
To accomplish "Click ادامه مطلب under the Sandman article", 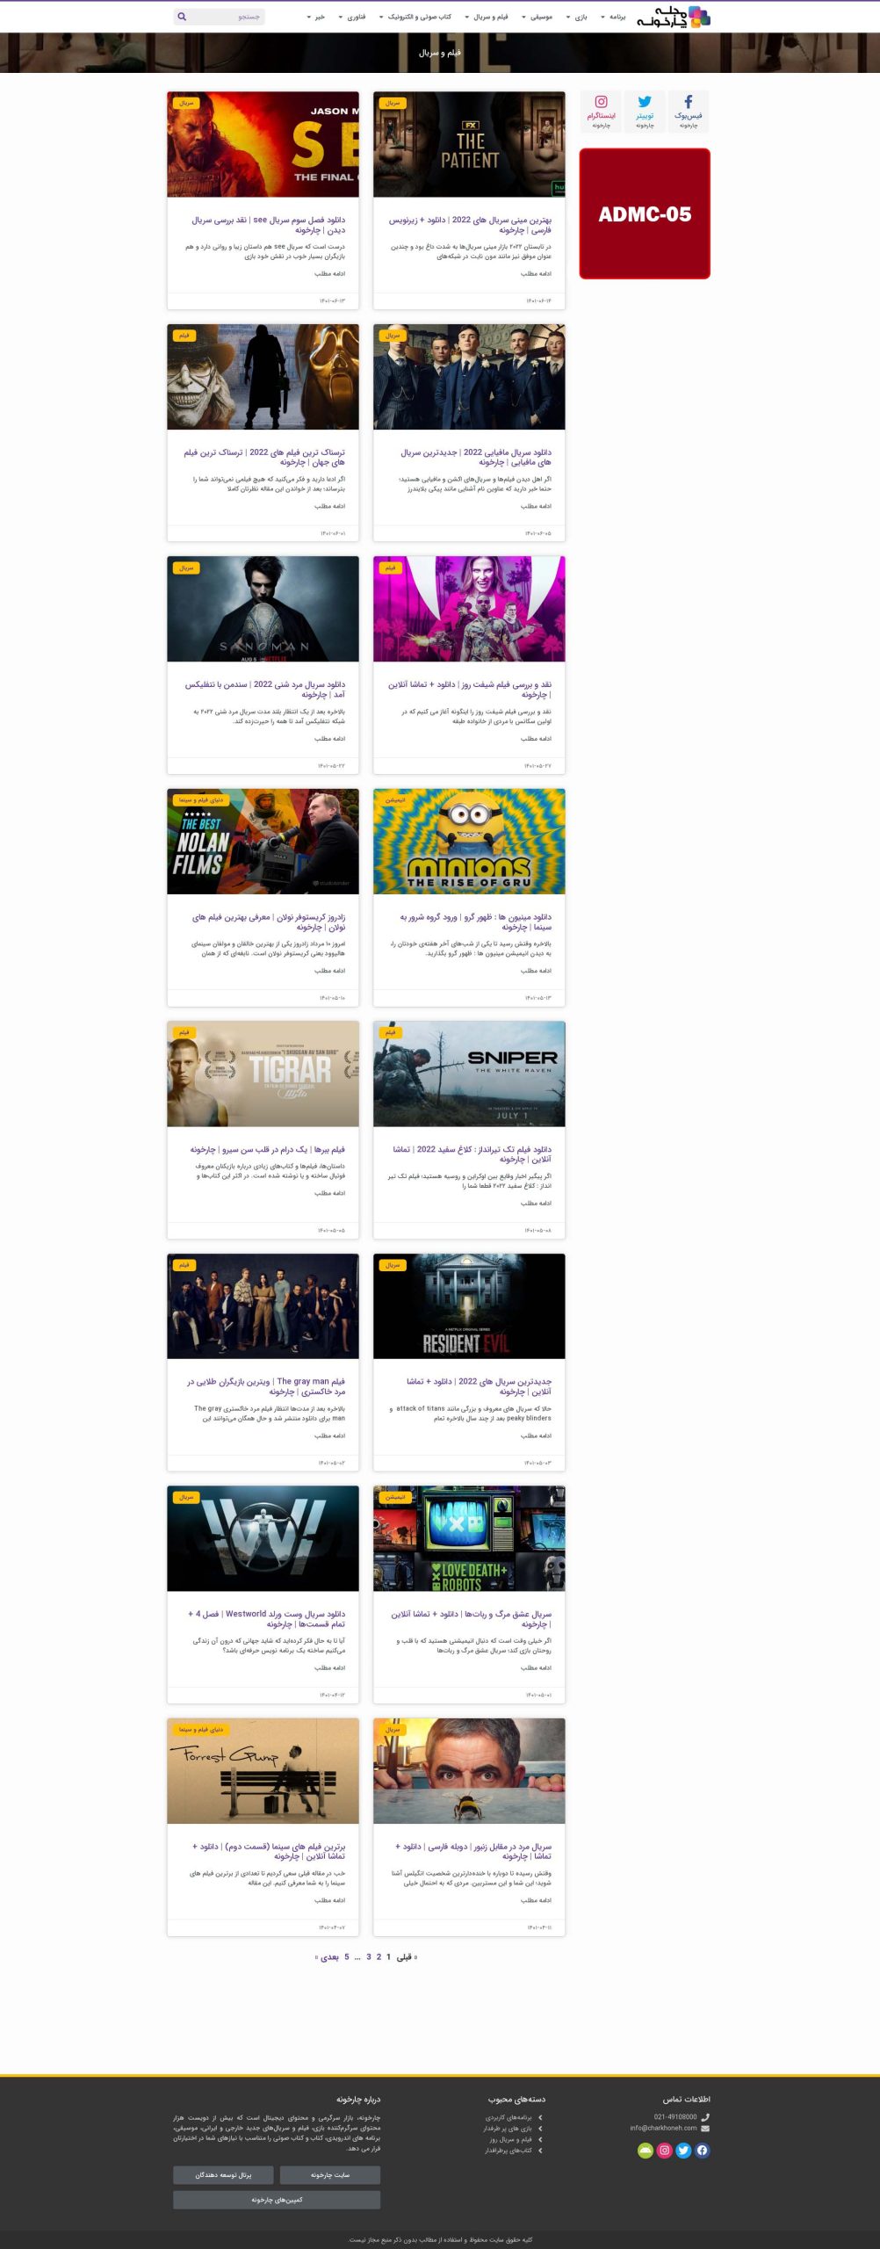I will point(329,739).
